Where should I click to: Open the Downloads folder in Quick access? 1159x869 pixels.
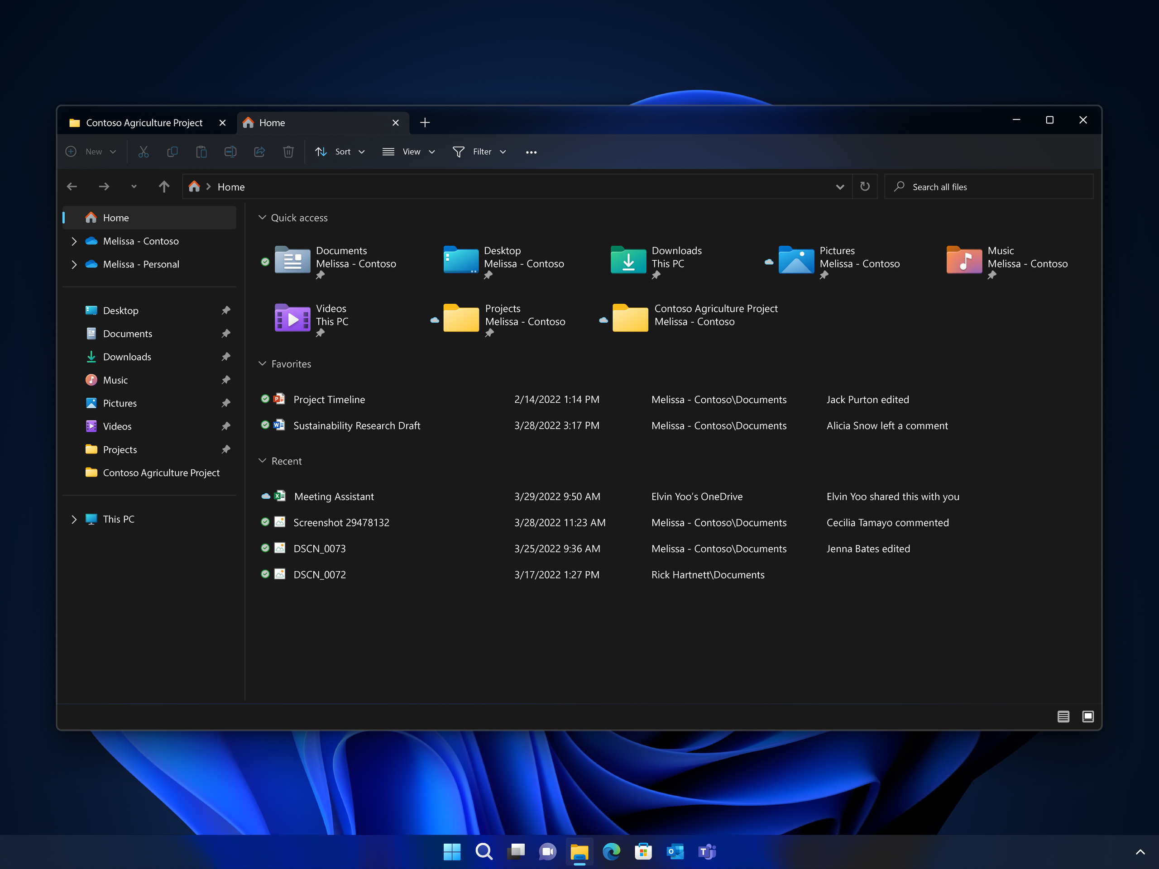pyautogui.click(x=629, y=260)
